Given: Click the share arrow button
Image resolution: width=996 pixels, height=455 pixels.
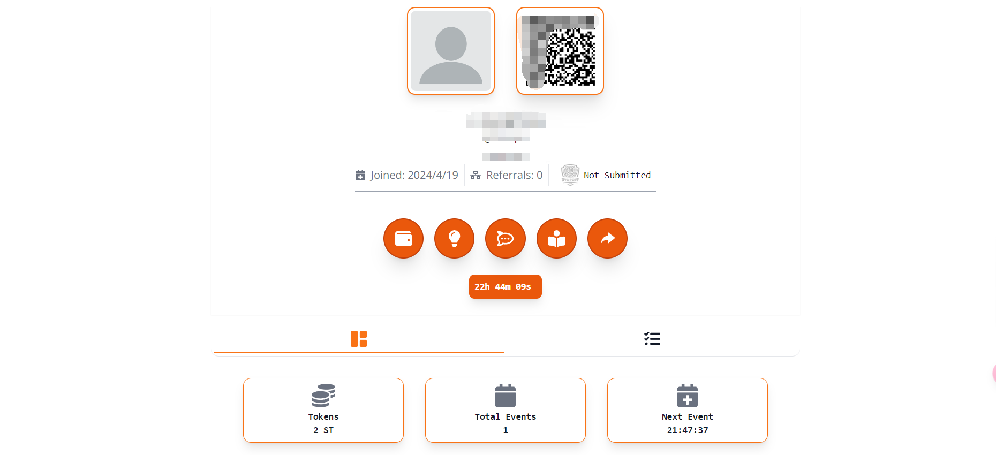Looking at the screenshot, I should [x=607, y=238].
